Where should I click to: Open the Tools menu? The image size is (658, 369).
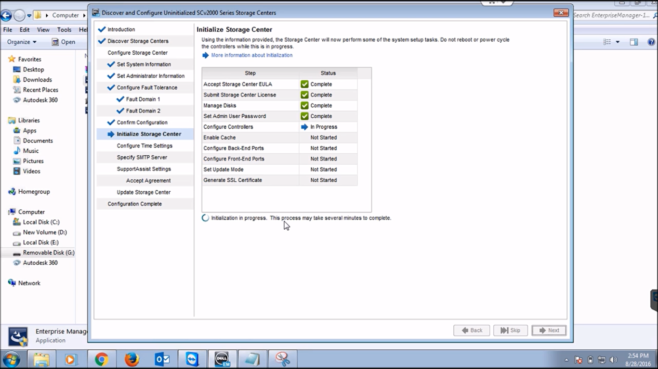[x=64, y=29]
